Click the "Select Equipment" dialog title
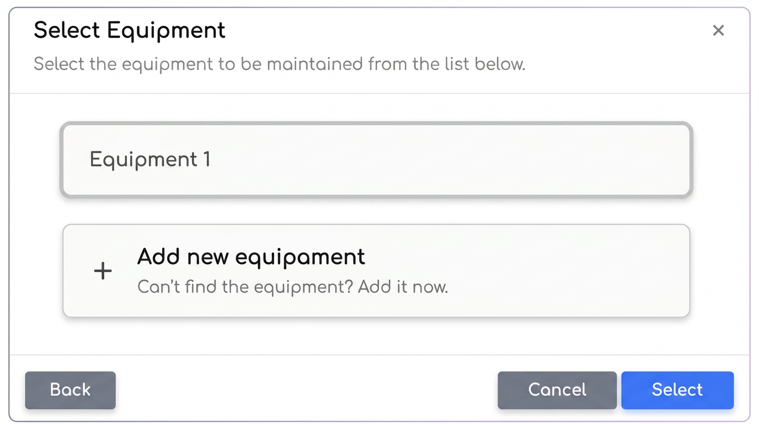 pyautogui.click(x=130, y=30)
